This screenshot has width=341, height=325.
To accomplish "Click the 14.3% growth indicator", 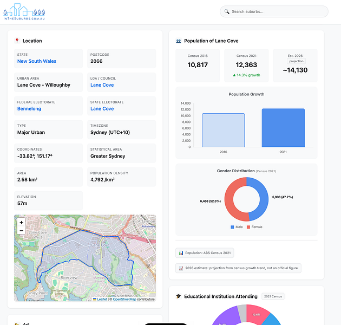I will coord(246,75).
